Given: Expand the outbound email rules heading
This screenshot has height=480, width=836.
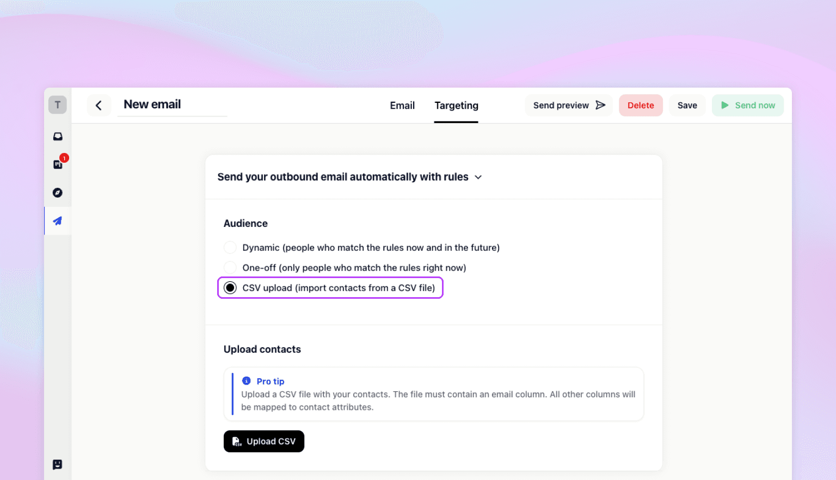Looking at the screenshot, I should 343,176.
